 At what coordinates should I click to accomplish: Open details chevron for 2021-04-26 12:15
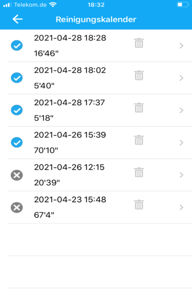tap(181, 175)
